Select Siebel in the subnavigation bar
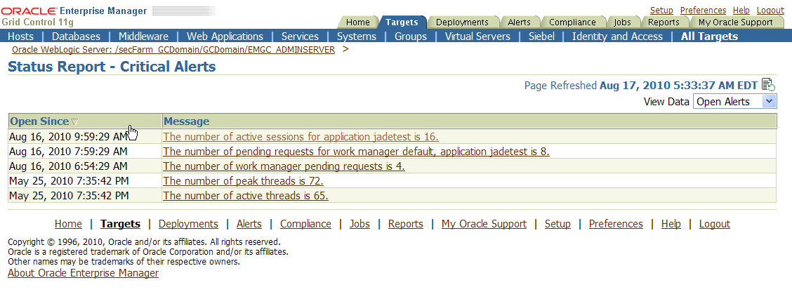 pos(541,36)
